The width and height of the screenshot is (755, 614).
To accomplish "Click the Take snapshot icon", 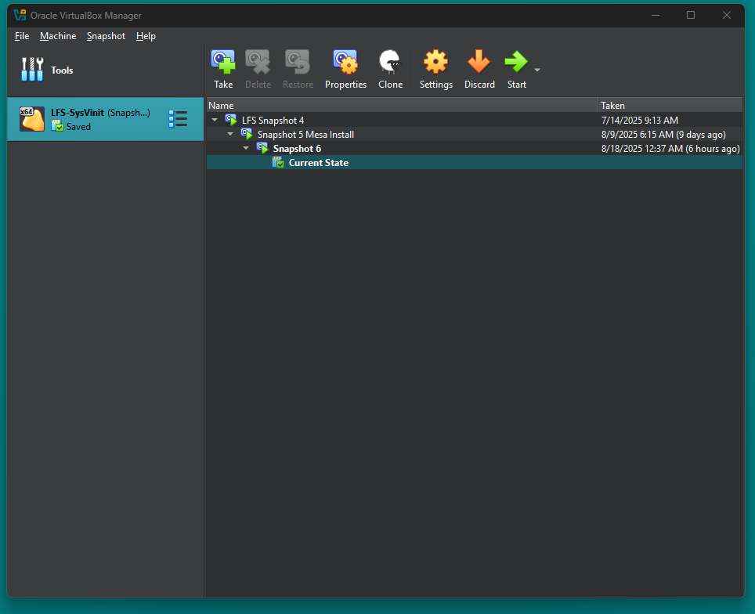I will pos(223,63).
